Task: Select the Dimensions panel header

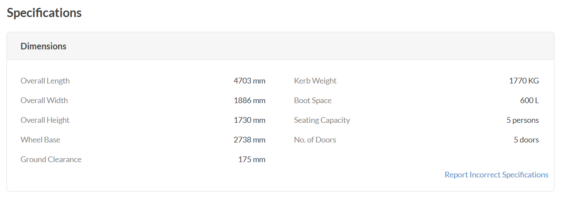Action: coord(280,46)
